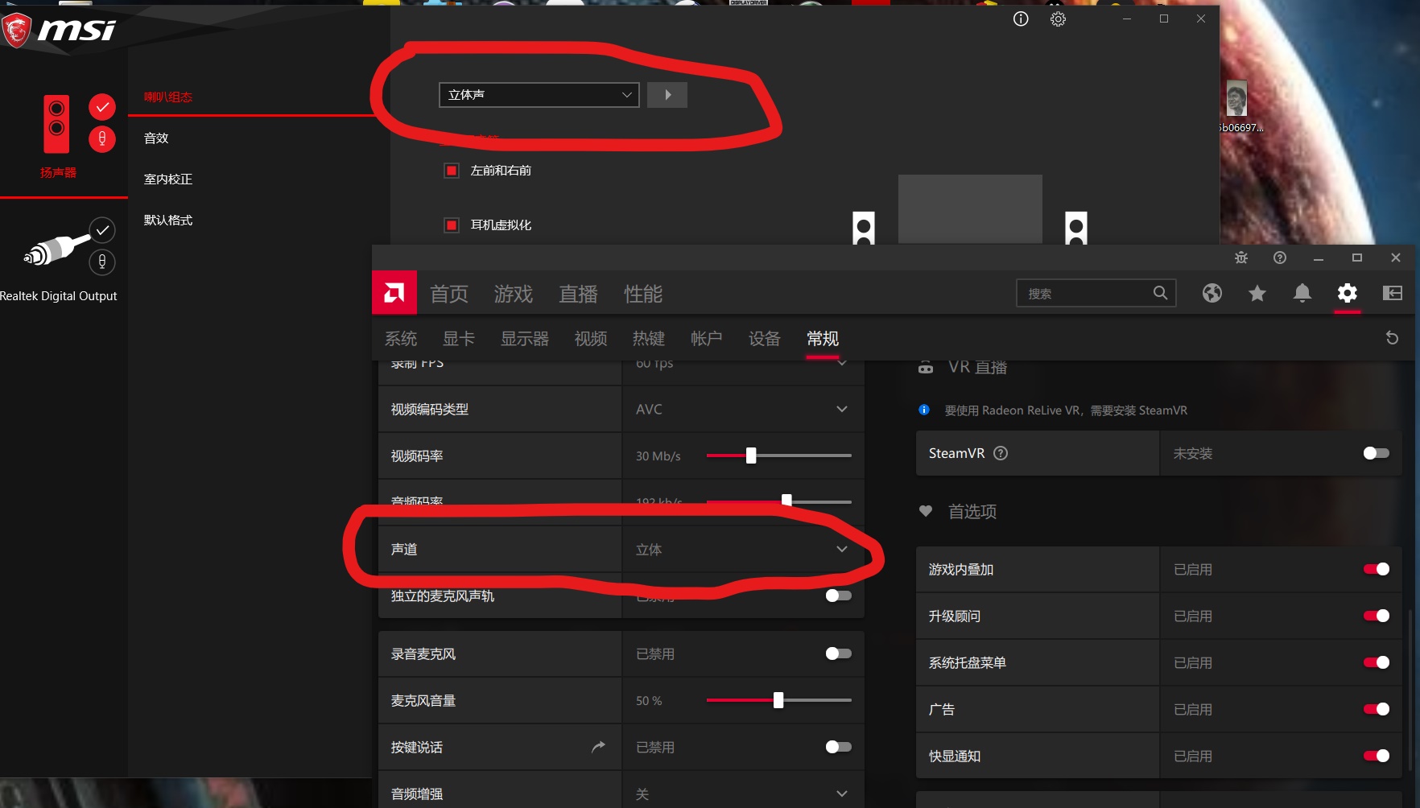Image resolution: width=1420 pixels, height=808 pixels.
Task: Enable the 录音麦克风 switch
Action: 839,653
